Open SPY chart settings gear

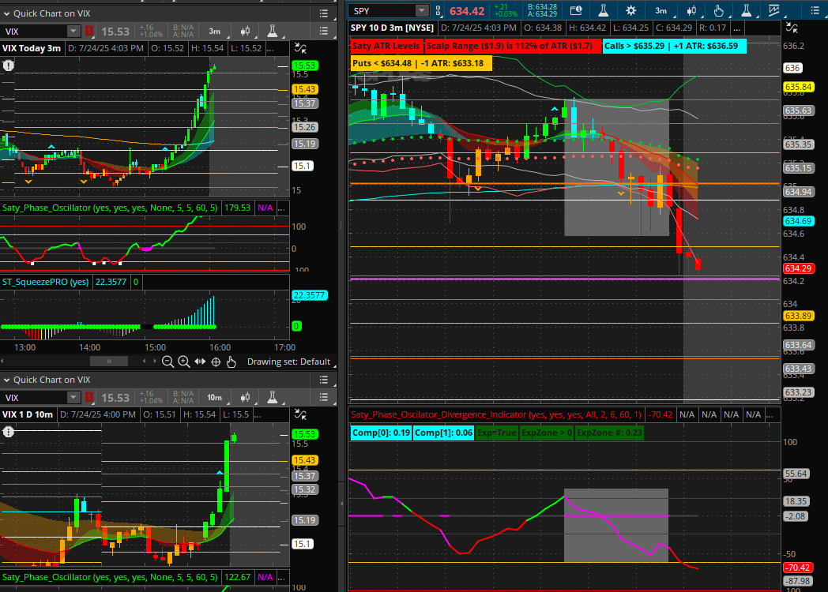631,10
